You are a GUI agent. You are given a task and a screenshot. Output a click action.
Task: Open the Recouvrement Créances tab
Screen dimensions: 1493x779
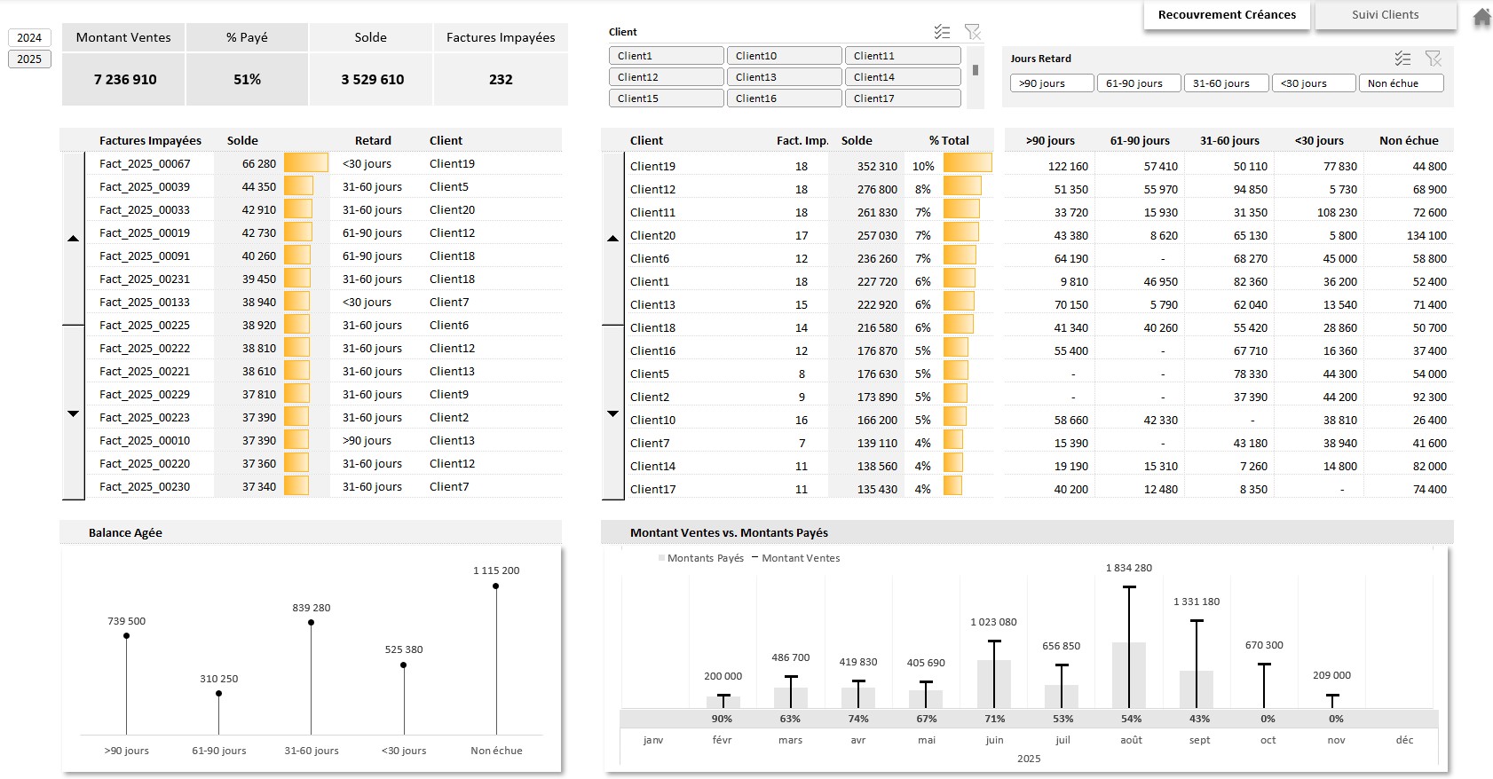(1227, 15)
